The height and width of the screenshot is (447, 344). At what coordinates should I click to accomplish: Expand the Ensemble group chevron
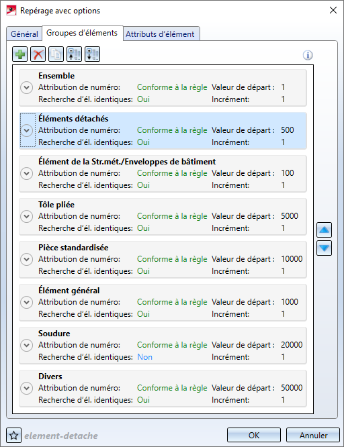pos(27,87)
